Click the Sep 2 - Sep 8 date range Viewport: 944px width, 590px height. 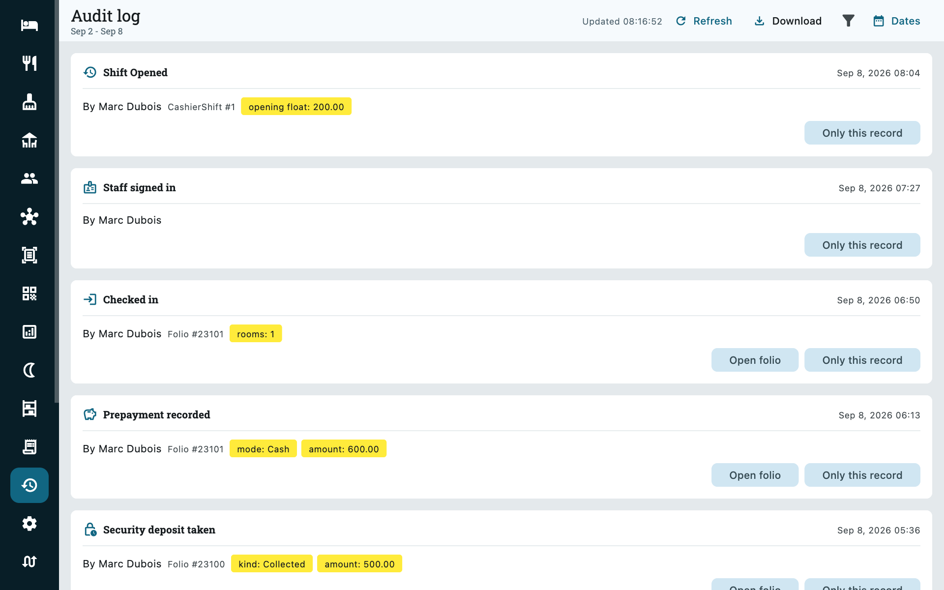tap(97, 31)
